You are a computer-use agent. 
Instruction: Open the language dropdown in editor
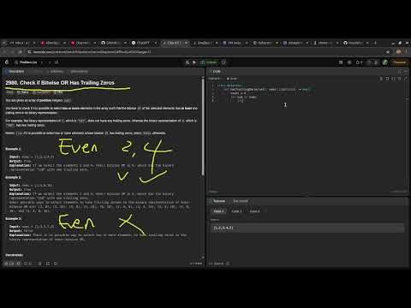pos(215,79)
